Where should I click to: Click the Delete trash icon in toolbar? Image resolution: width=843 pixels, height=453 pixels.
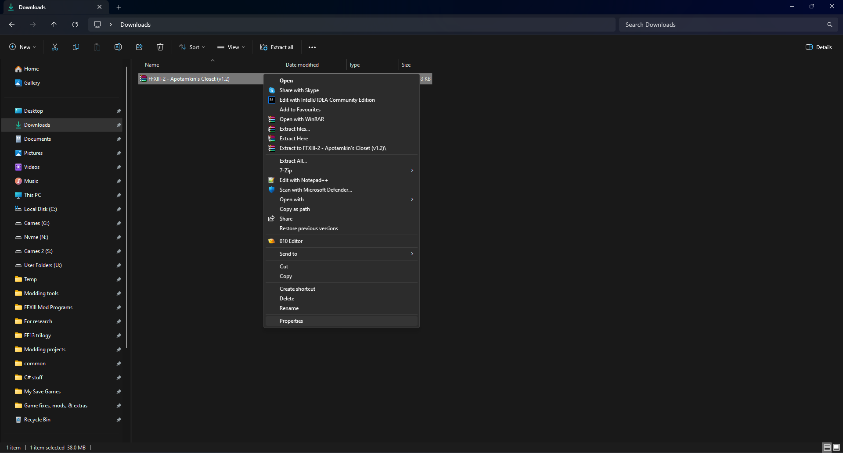[160, 47]
